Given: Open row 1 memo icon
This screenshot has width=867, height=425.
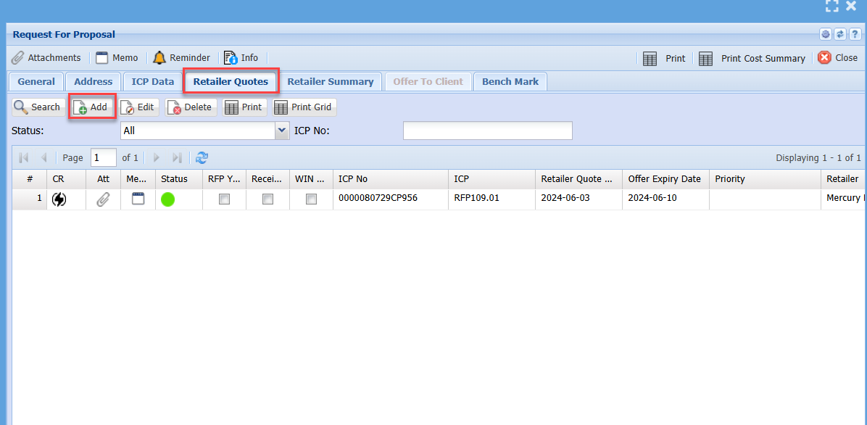Looking at the screenshot, I should tap(138, 199).
